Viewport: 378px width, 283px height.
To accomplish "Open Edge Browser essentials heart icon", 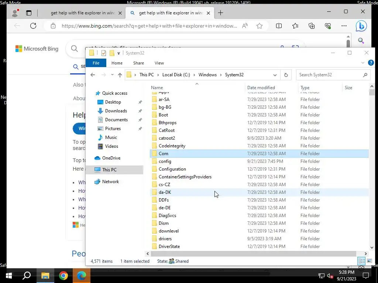I will click(328, 26).
